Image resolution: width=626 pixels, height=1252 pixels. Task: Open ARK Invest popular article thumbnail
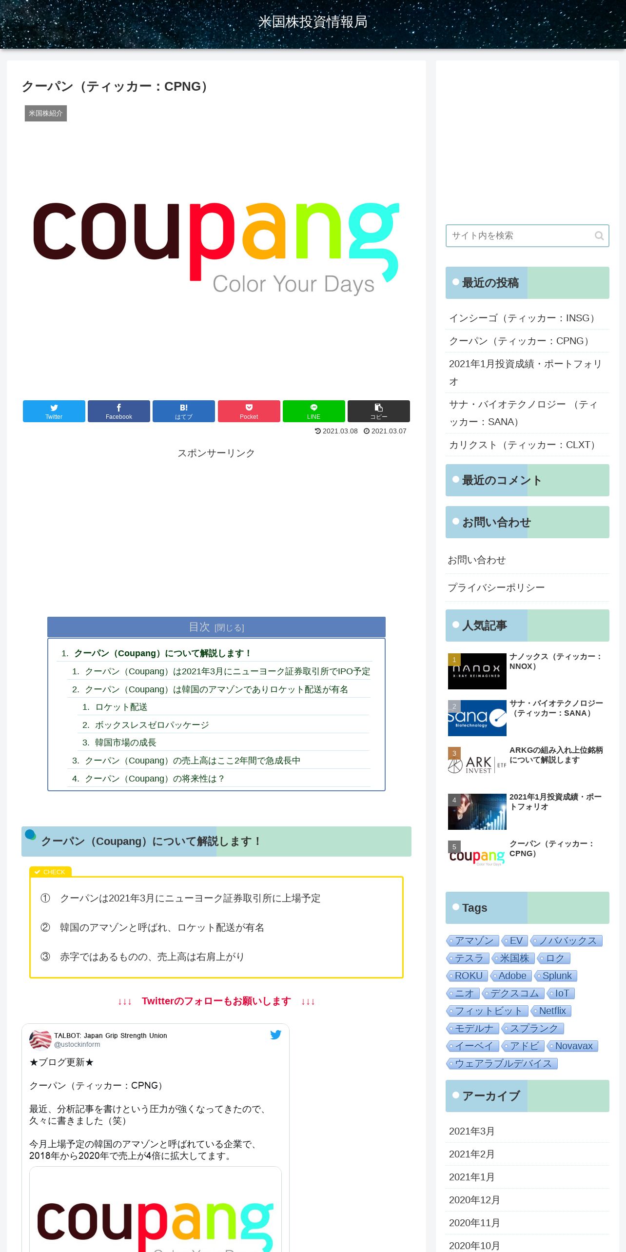(x=477, y=764)
